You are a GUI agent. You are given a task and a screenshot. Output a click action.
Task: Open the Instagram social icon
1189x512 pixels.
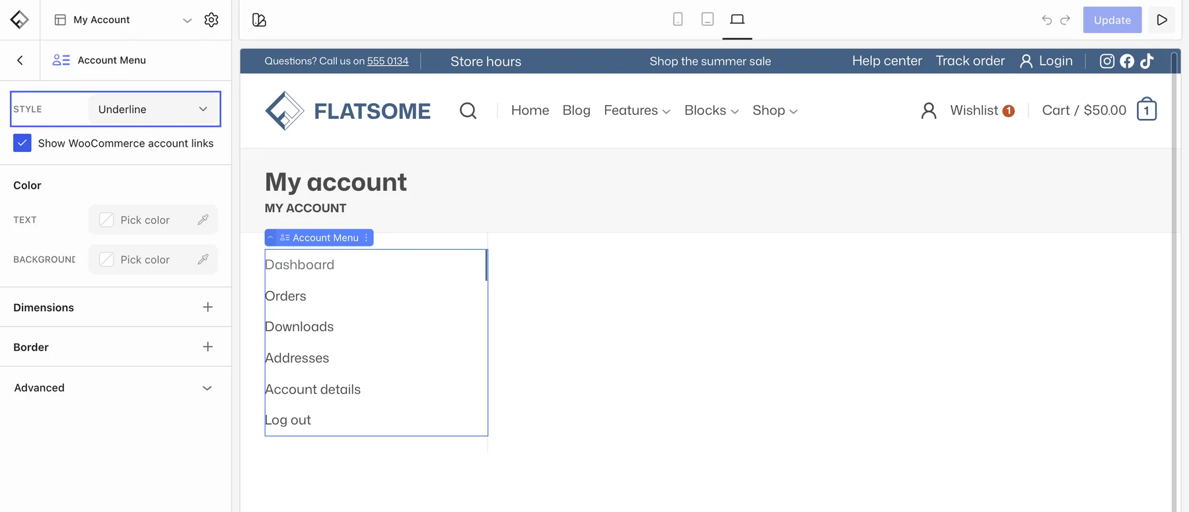click(x=1107, y=61)
